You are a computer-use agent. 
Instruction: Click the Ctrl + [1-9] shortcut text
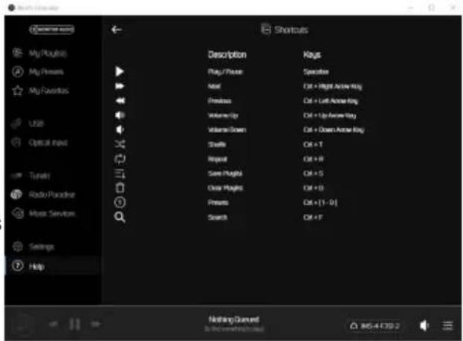click(x=320, y=203)
